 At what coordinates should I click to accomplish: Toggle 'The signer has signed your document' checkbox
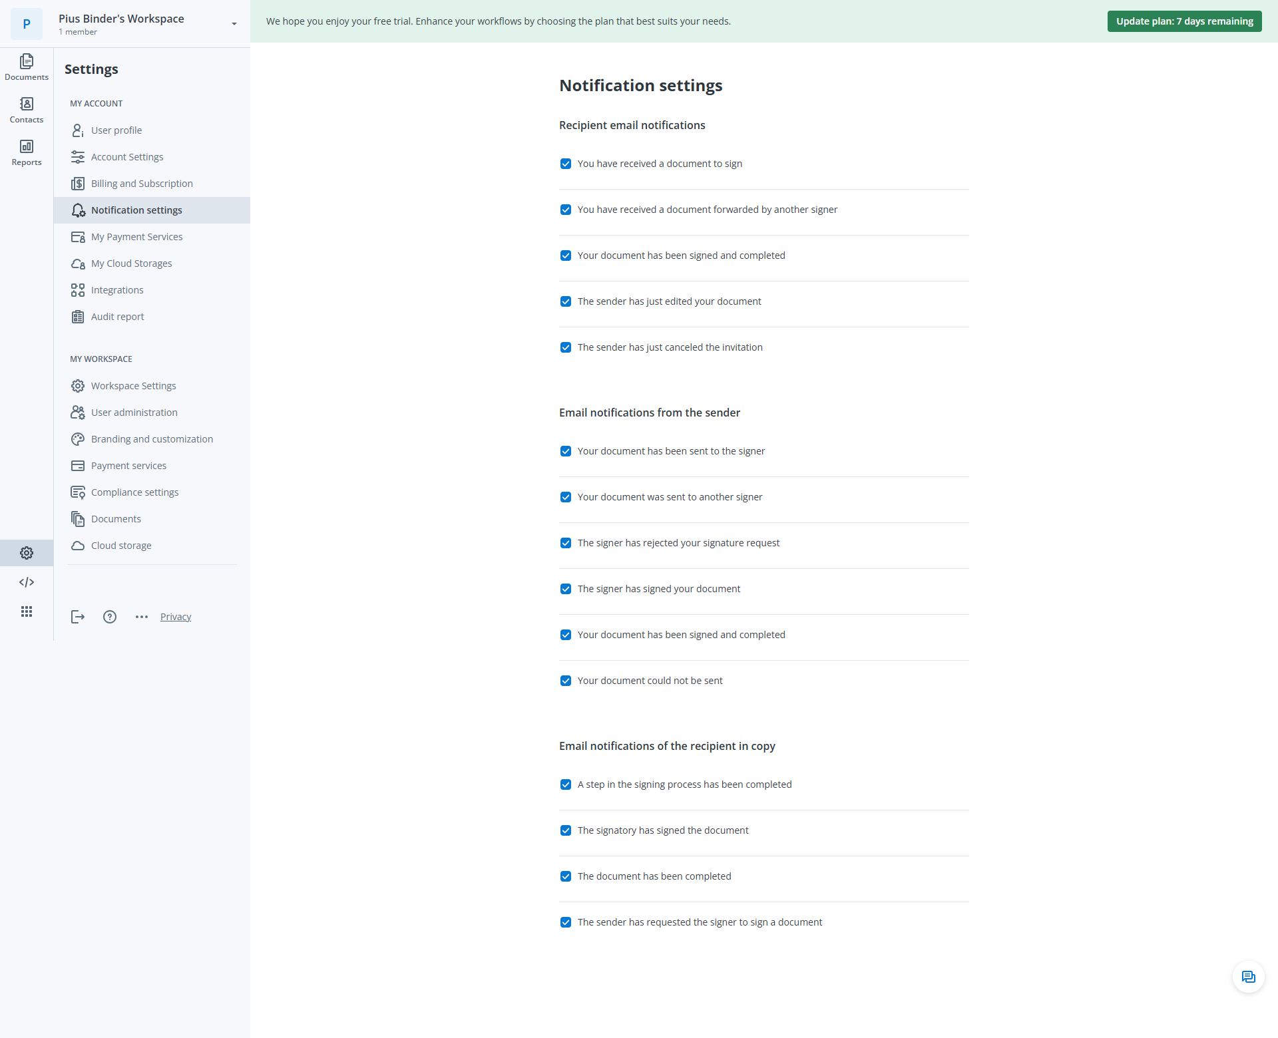(566, 589)
